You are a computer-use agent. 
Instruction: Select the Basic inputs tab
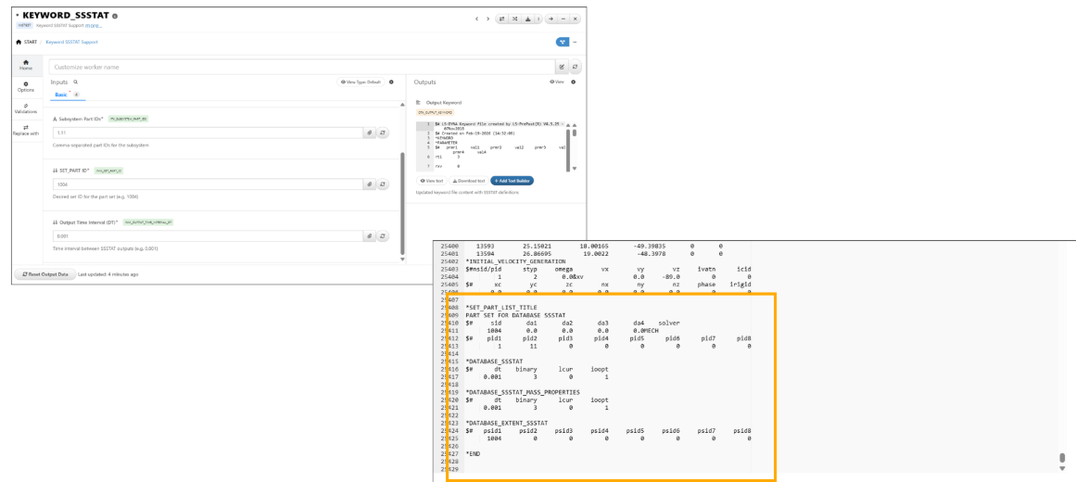pos(61,95)
